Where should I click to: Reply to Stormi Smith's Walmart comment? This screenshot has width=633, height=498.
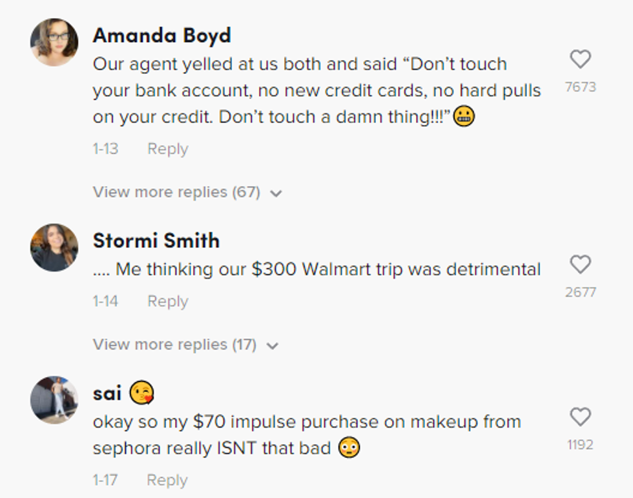coord(167,301)
